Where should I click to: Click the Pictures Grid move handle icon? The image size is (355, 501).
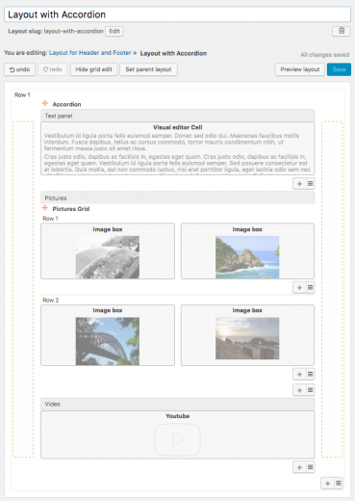click(45, 208)
